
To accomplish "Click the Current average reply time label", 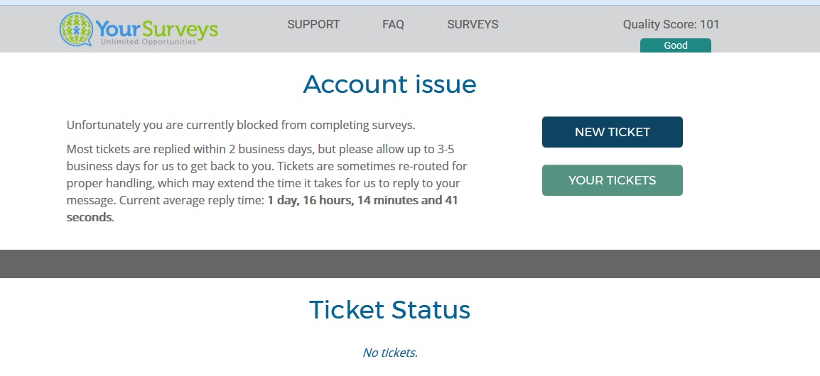I will (x=192, y=201).
